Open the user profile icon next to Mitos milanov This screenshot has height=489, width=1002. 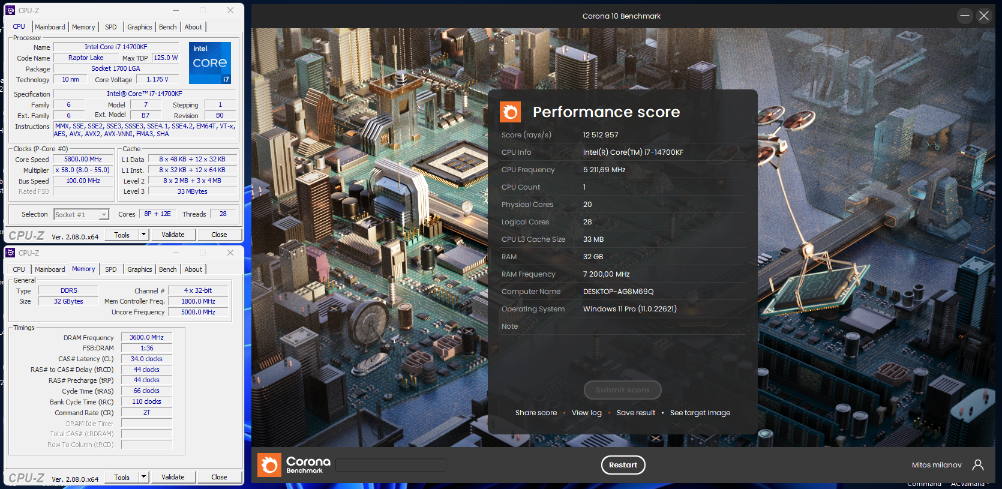click(978, 465)
